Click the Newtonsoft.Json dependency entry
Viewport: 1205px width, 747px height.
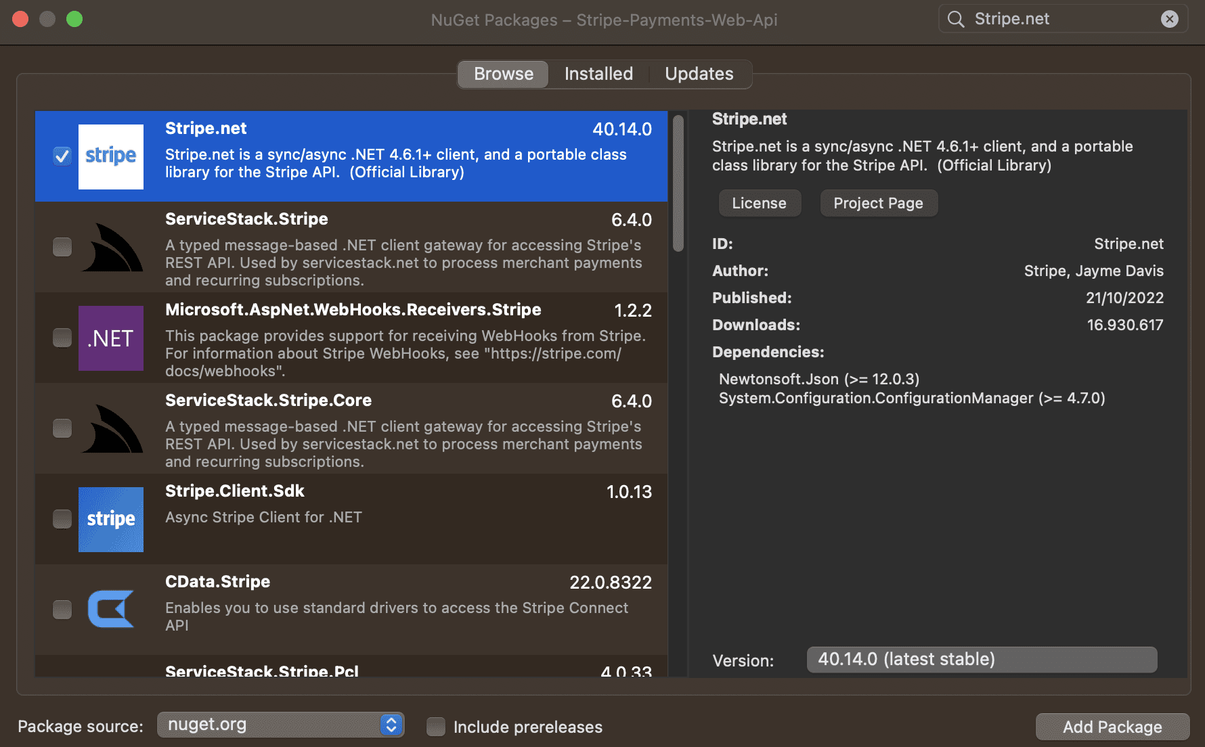tap(819, 379)
